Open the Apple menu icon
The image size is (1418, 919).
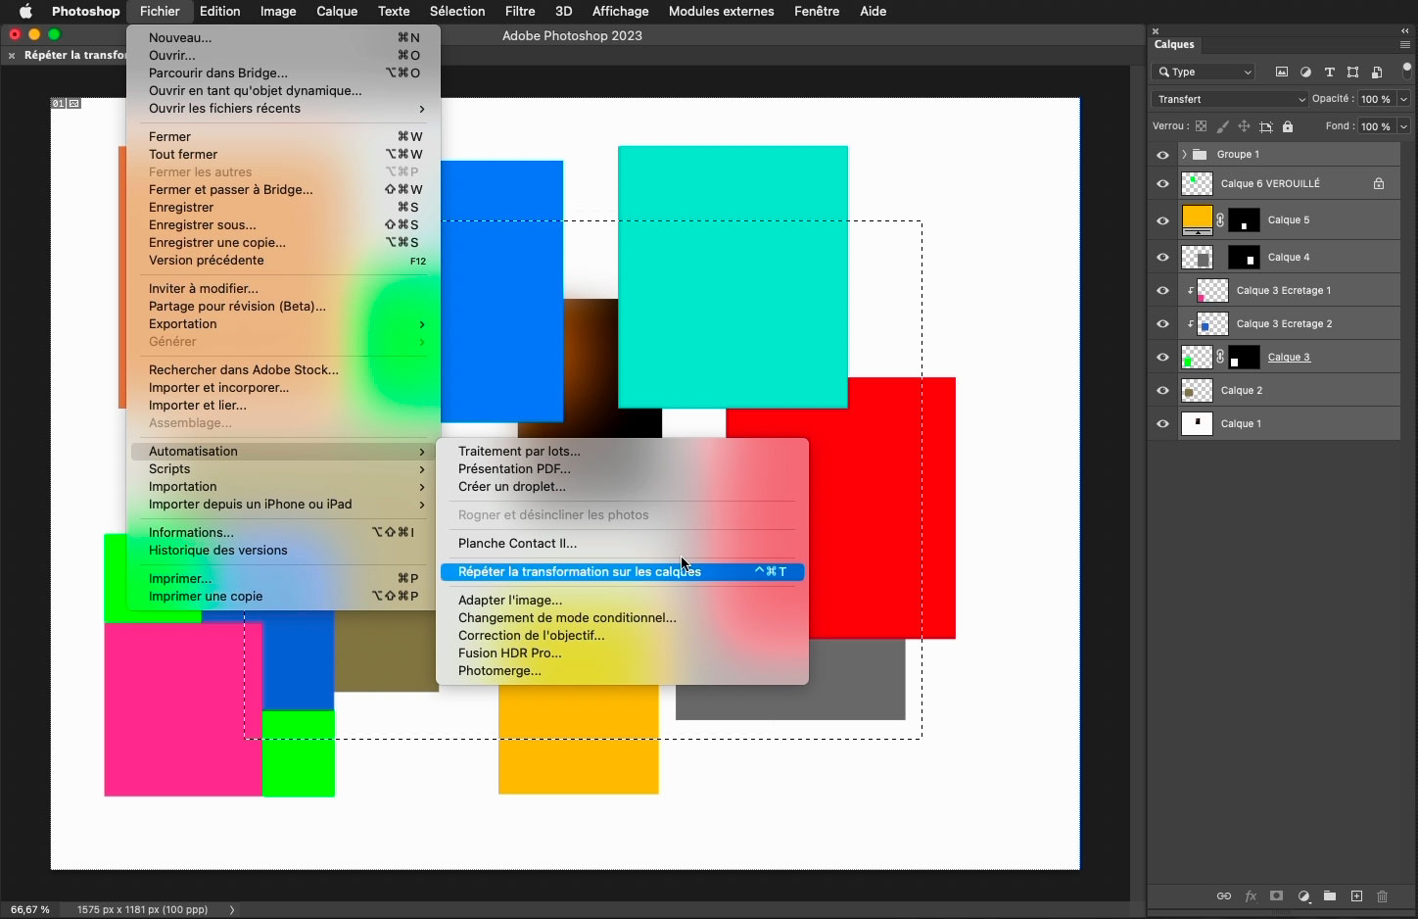pos(25,11)
